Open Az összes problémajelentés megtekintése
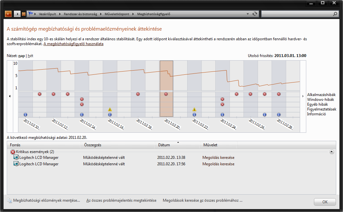This screenshot has height=212, width=343. [x=122, y=200]
